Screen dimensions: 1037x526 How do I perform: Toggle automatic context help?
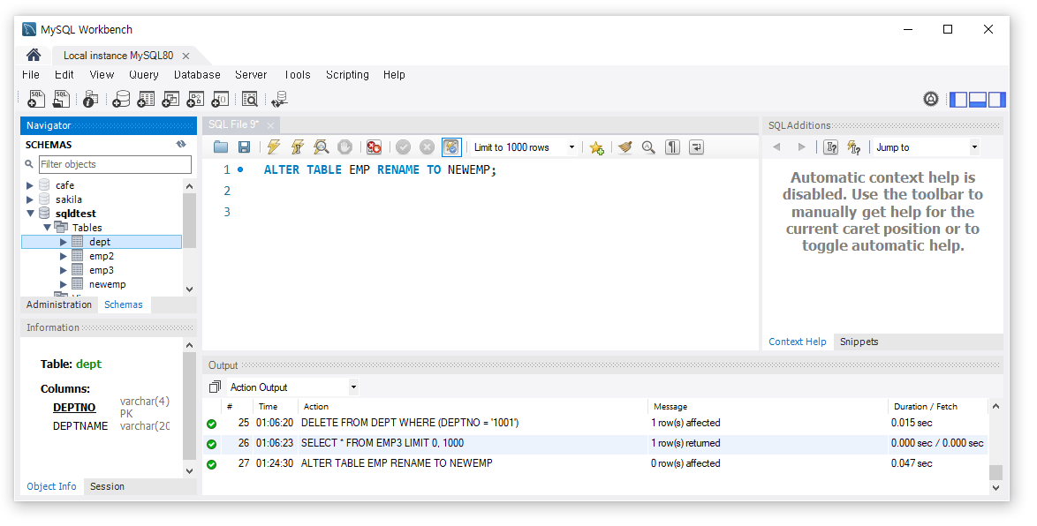854,147
